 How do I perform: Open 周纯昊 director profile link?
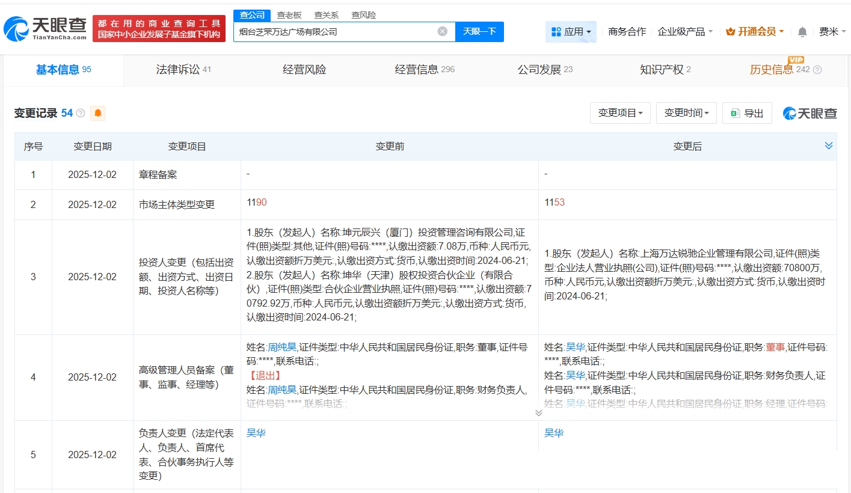tap(283, 347)
